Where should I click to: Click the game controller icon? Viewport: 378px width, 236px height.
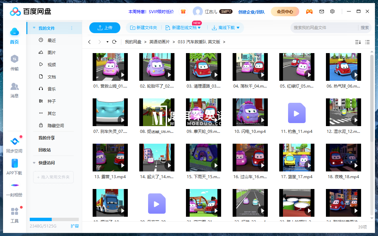(309, 11)
